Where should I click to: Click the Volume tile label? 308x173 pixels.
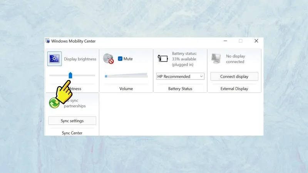click(126, 89)
